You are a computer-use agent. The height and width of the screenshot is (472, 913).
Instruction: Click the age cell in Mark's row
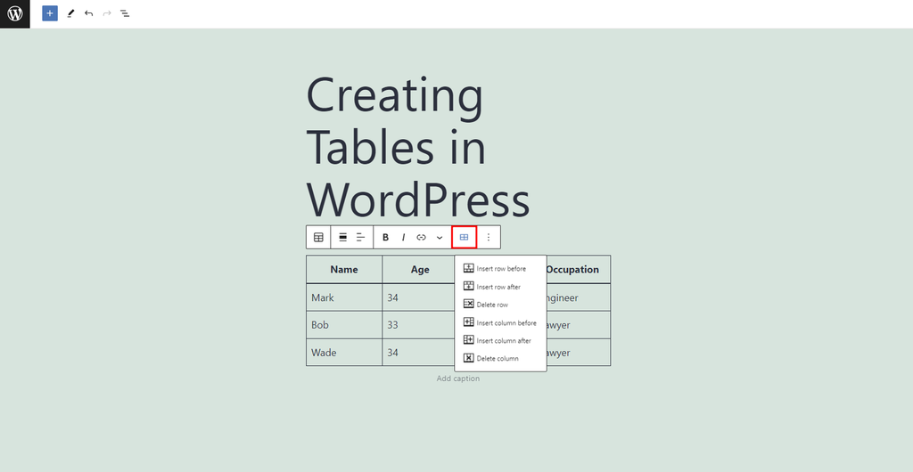(x=419, y=297)
